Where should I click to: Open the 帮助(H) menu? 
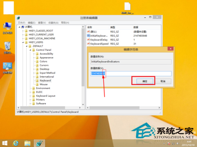[x=65, y=23]
